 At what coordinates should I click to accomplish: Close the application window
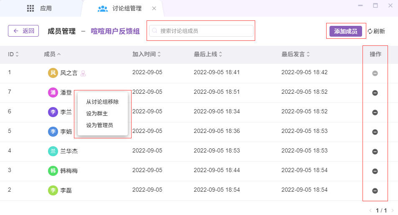tap(390, 5)
